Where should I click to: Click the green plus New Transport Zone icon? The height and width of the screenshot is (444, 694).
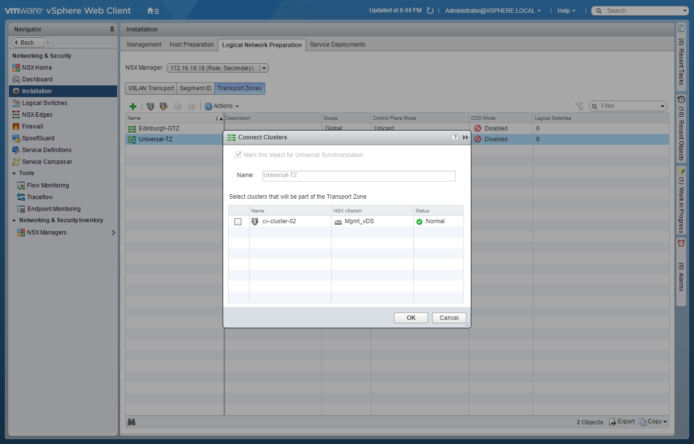point(133,106)
